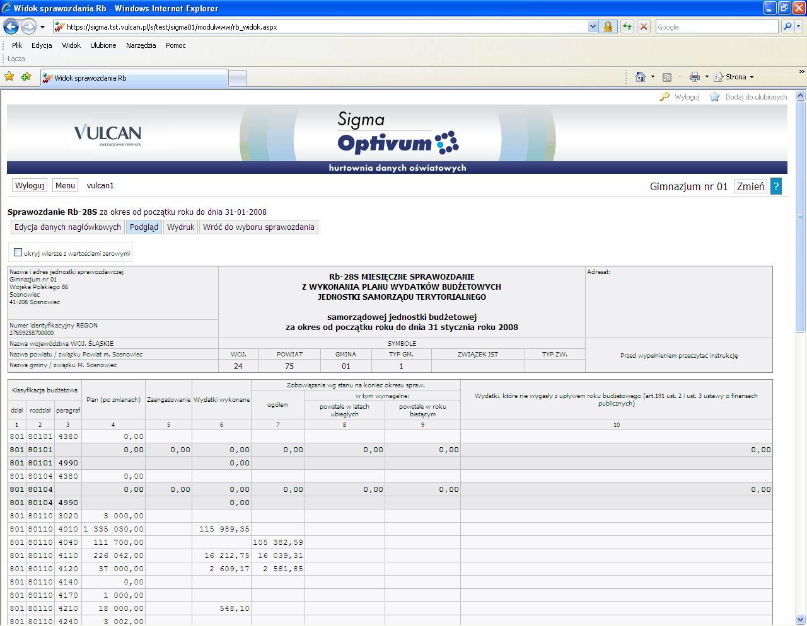This screenshot has height=626, width=807.
Task: Open search provider options dropdown
Action: click(798, 27)
